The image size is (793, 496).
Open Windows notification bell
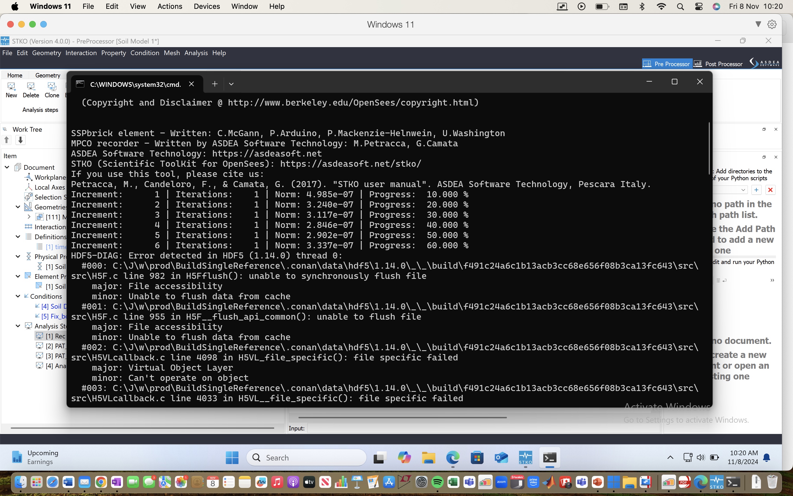[767, 458]
